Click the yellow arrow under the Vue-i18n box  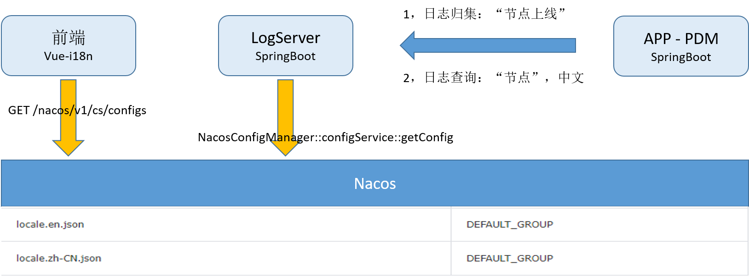point(68,117)
